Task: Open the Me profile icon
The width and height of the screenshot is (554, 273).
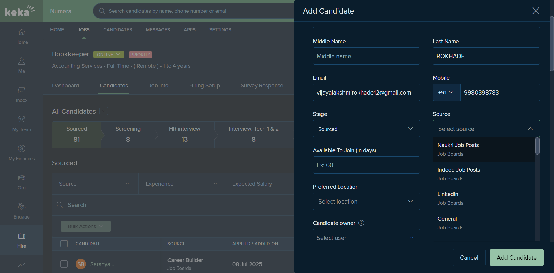Action: pos(22,61)
